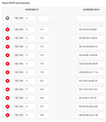Click the IP octet field showing 121
The height and width of the screenshot is (122, 106).
point(44,81)
